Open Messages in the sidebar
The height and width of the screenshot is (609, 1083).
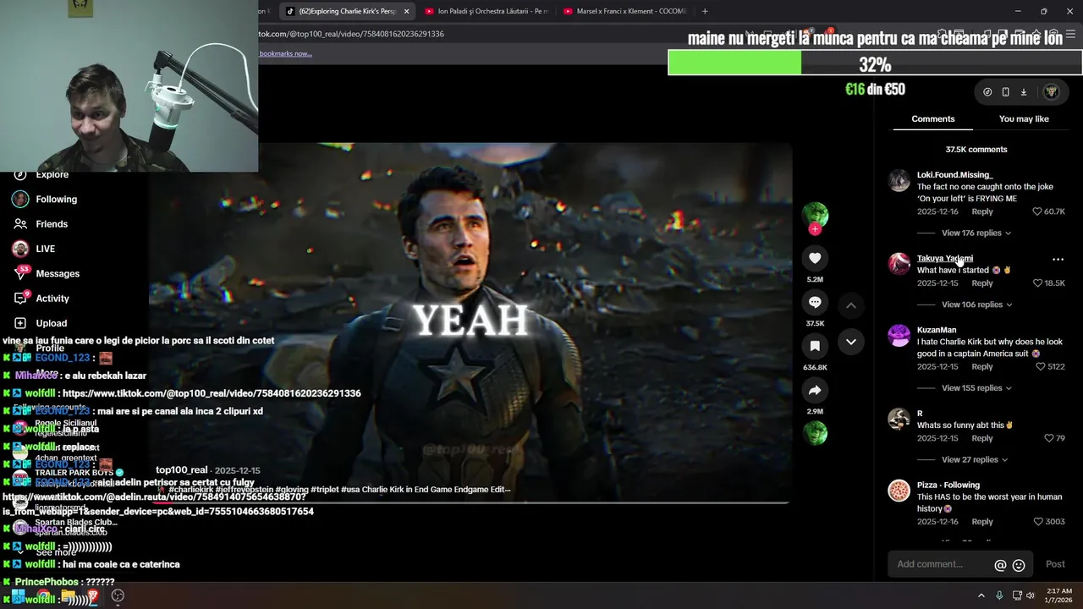[58, 273]
